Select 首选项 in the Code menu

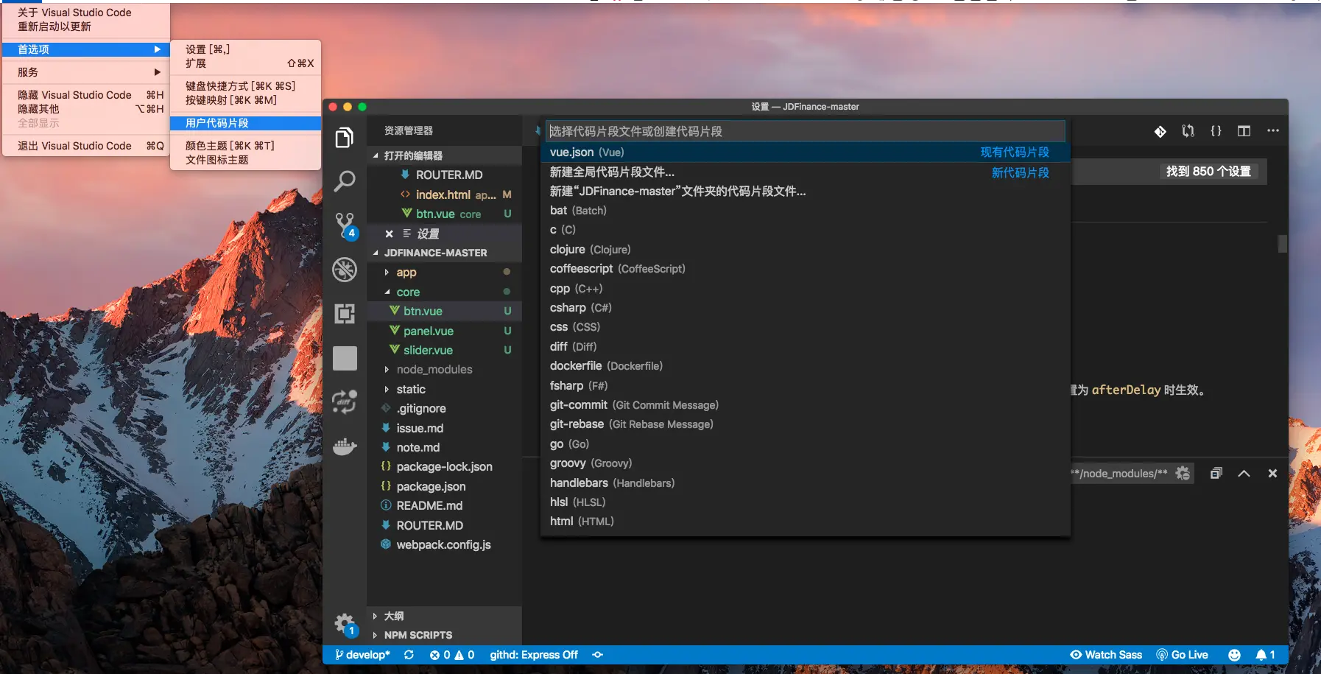pyautogui.click(x=86, y=49)
